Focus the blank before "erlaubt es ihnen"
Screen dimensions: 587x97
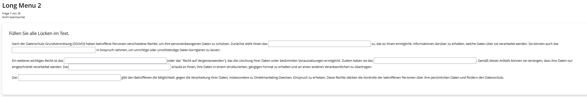click(x=120, y=67)
